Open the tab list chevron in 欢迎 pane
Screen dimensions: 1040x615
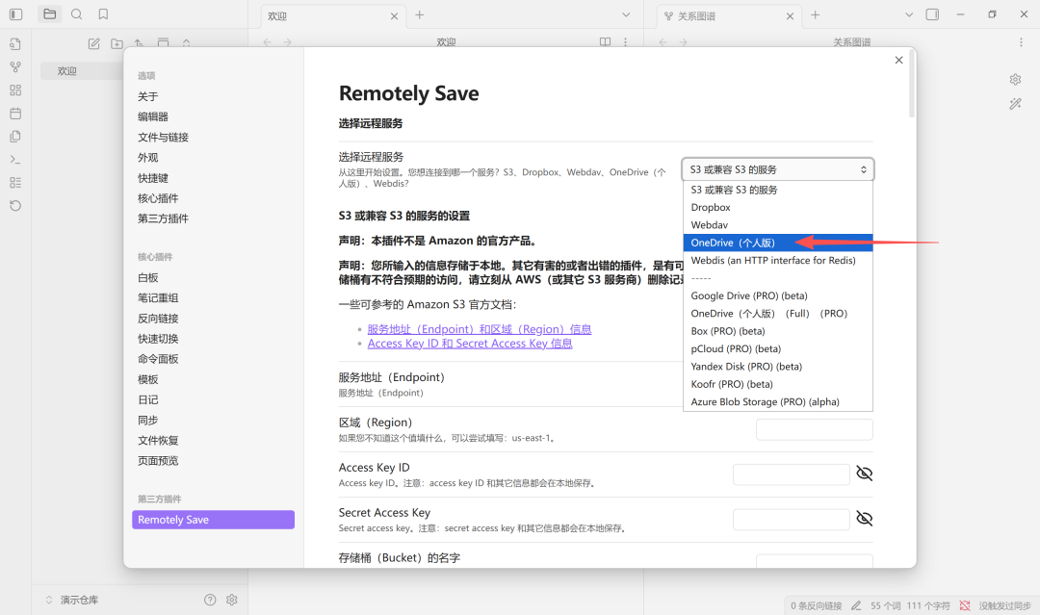tap(626, 14)
